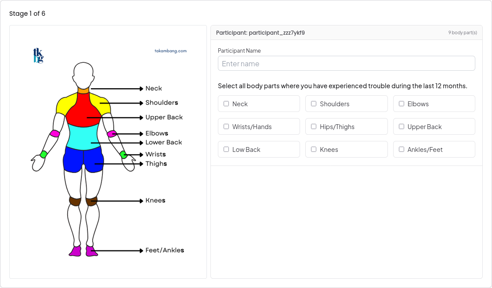Click the Stage 1 of 6 heading
Screen dimensions: 492x288
(27, 14)
